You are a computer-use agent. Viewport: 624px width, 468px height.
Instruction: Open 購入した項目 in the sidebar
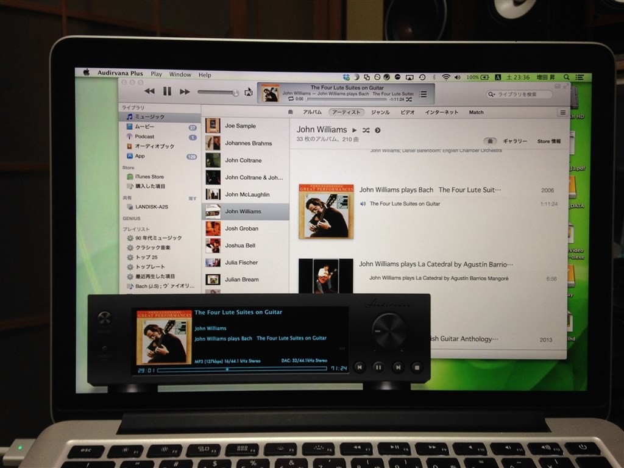point(160,186)
